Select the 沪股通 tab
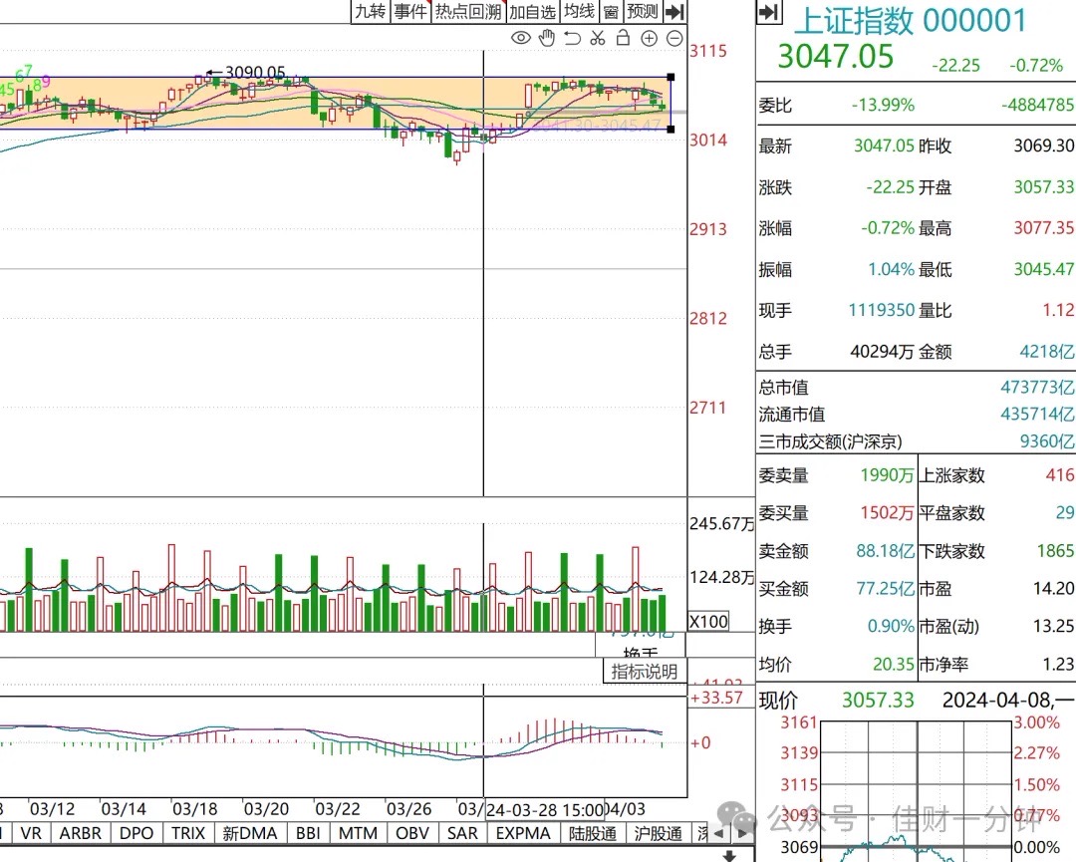The width and height of the screenshot is (1076, 862). pyautogui.click(x=659, y=833)
